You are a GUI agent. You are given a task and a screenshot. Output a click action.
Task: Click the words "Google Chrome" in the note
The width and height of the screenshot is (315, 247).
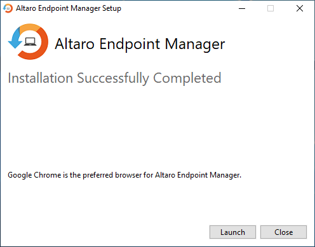pyautogui.click(x=34, y=175)
